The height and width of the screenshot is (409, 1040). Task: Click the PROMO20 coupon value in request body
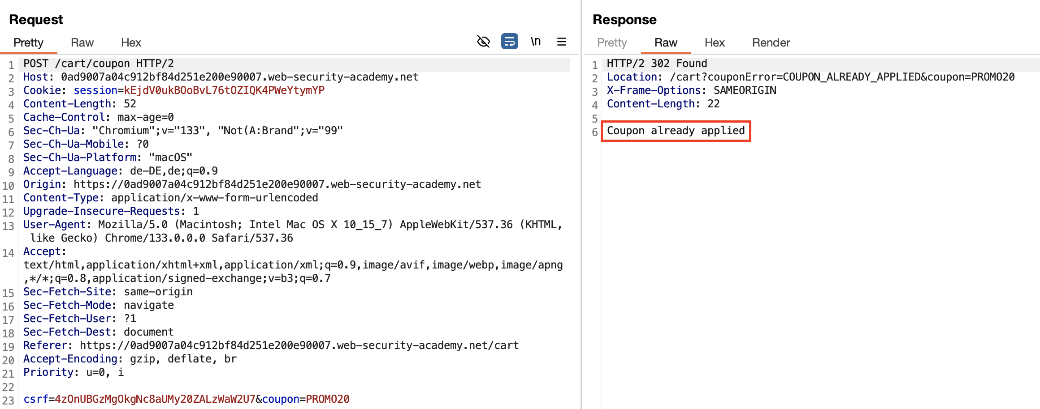[327, 399]
